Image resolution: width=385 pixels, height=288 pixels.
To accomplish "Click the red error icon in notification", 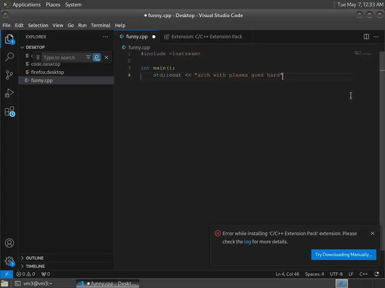I will tap(218, 233).
